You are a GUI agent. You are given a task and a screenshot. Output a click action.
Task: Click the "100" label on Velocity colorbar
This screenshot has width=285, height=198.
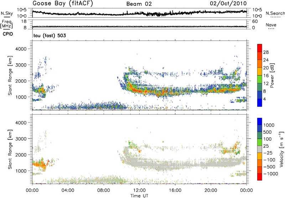268,139
